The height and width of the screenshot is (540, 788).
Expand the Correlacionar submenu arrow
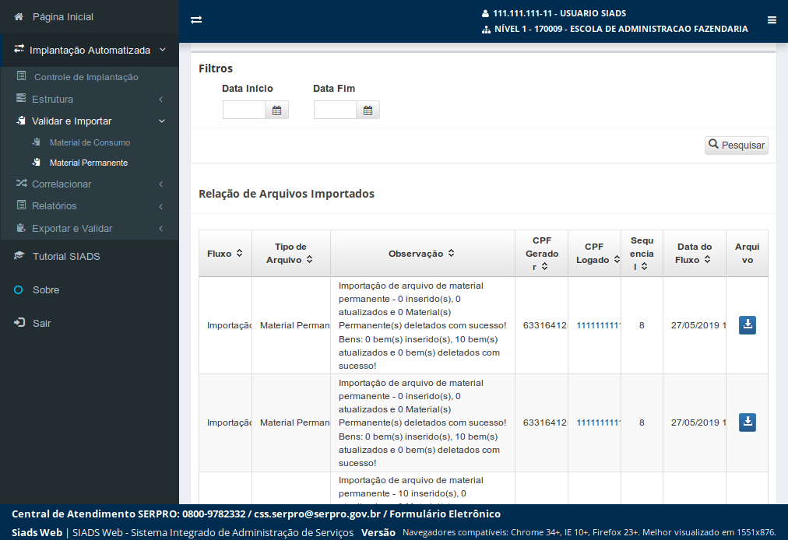pos(161,184)
